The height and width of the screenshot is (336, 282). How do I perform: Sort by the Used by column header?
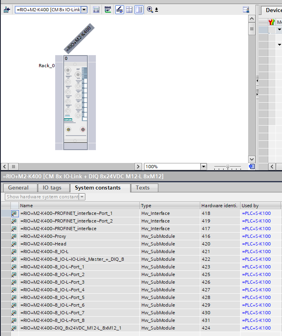(260, 206)
